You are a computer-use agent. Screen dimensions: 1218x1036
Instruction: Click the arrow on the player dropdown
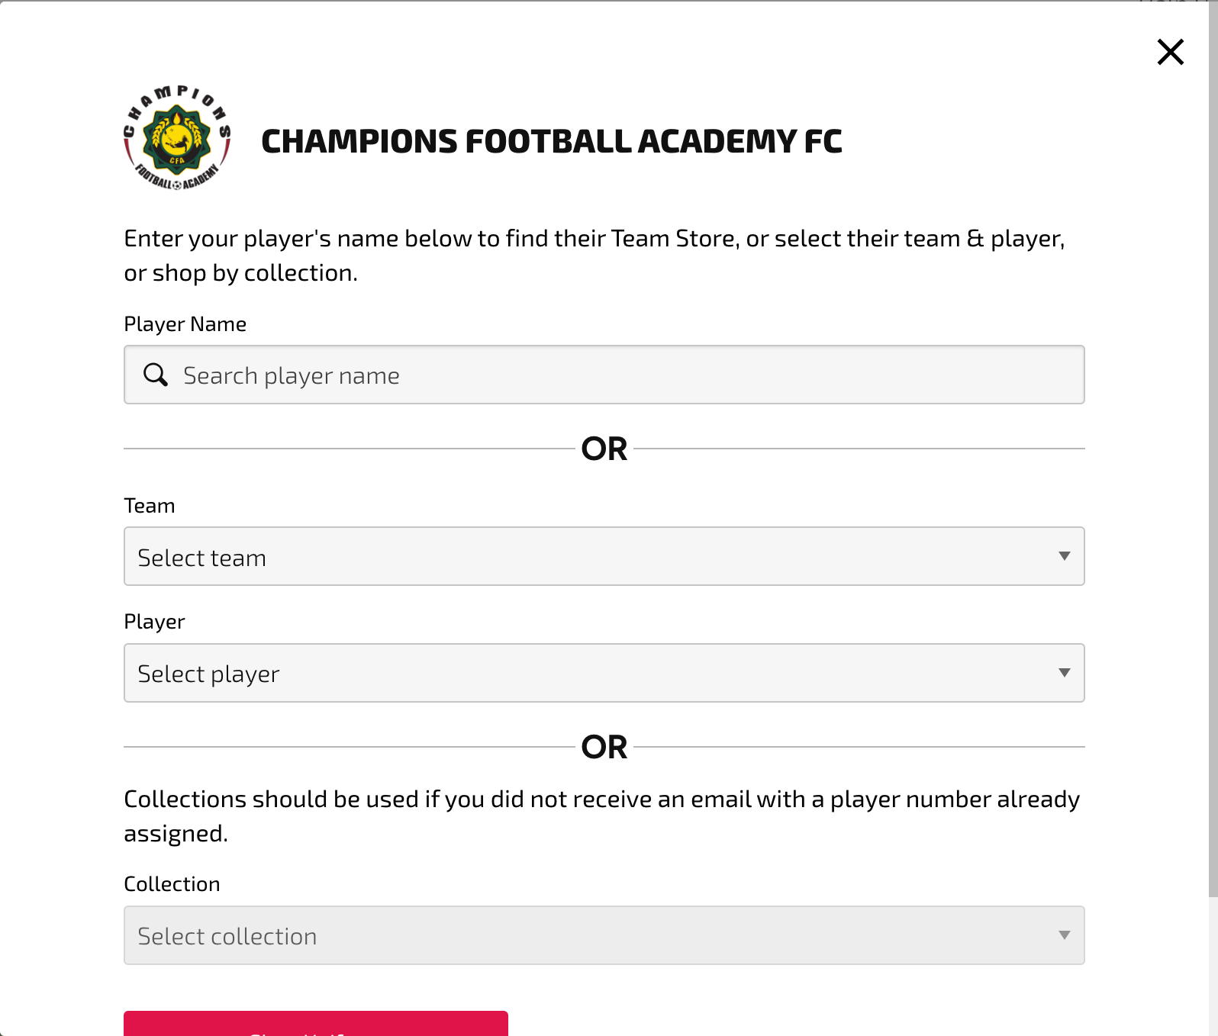(1064, 673)
